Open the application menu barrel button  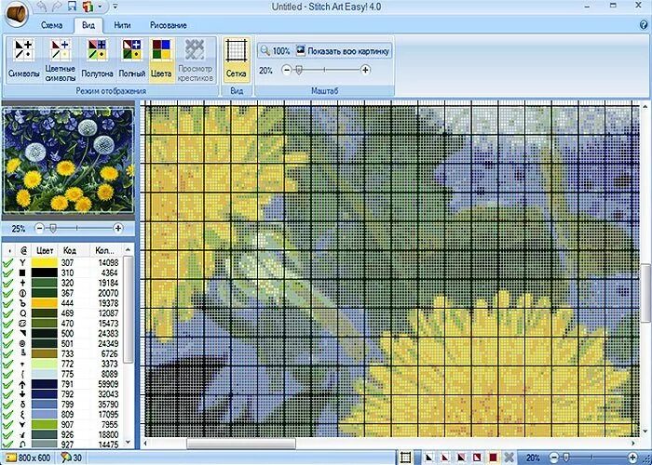tap(16, 12)
